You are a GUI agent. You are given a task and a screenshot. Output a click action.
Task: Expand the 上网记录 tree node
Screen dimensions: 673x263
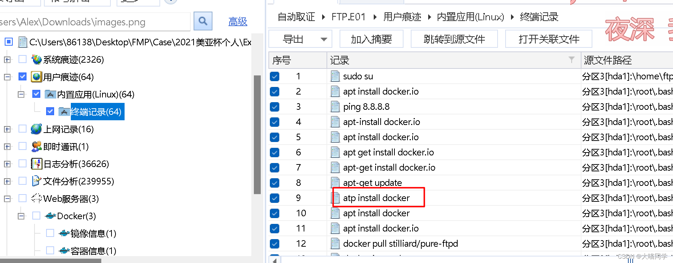pos(7,129)
